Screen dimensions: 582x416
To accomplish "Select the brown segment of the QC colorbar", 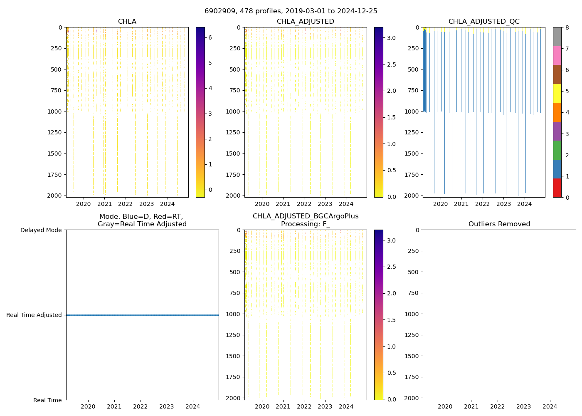I will [x=557, y=74].
